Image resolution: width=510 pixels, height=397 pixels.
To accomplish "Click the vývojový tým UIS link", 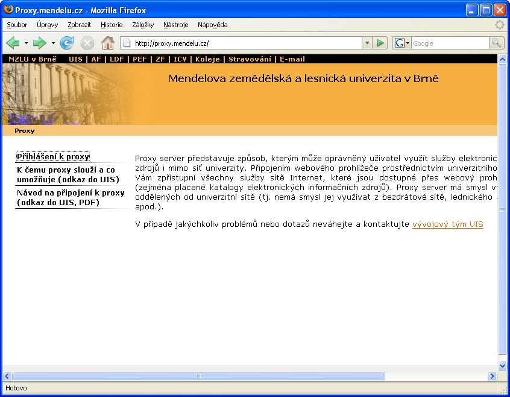I will coord(448,224).
